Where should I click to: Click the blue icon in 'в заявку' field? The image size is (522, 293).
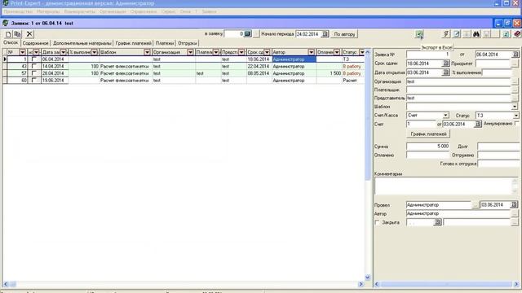247,34
